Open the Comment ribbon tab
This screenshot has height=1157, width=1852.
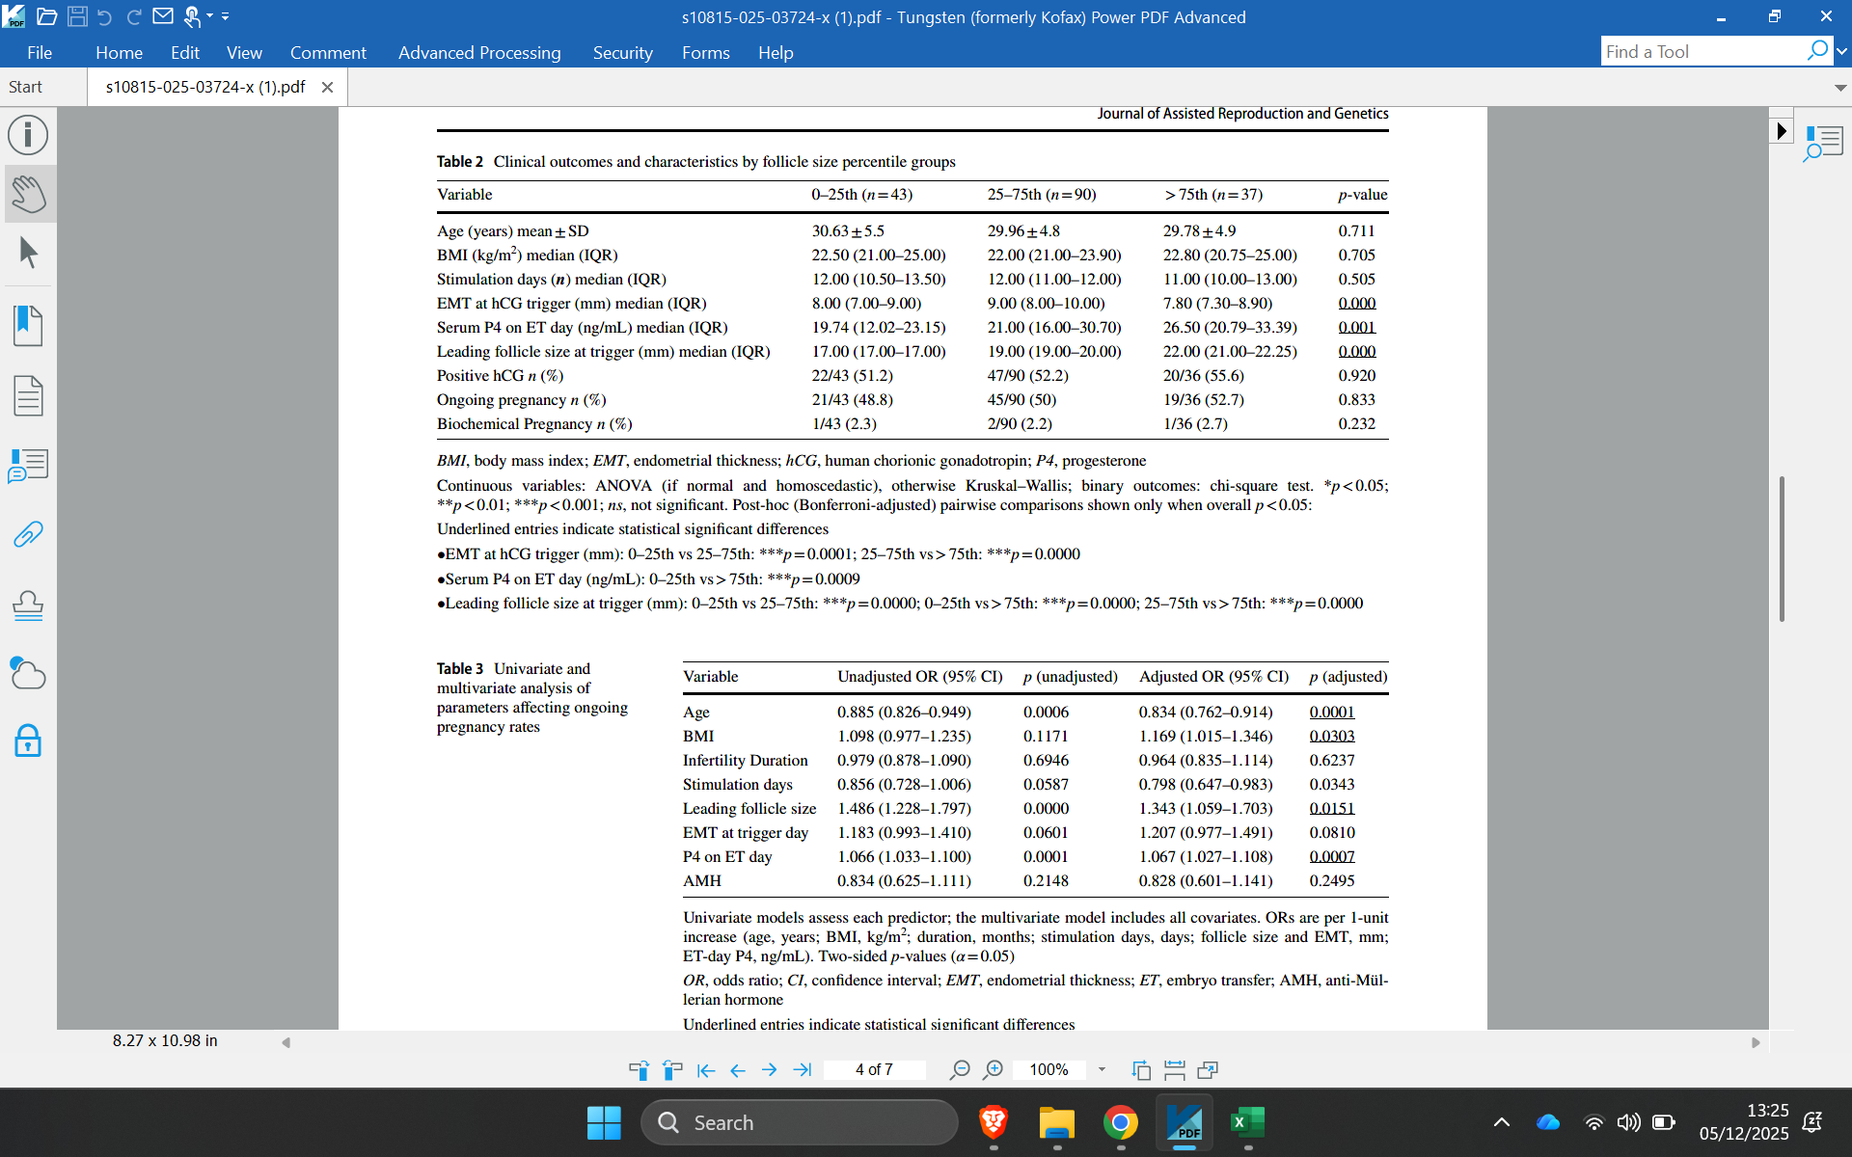(327, 53)
